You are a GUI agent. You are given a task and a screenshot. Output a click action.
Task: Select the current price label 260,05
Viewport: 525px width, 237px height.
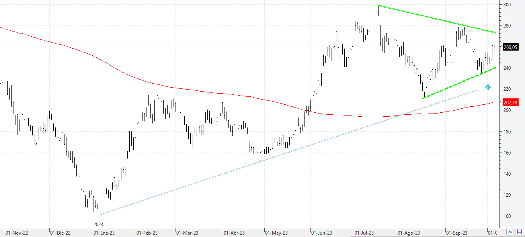click(510, 47)
